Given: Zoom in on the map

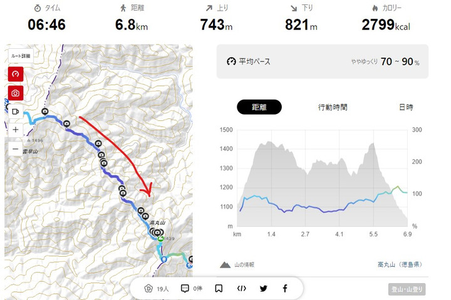Looking at the screenshot, I should 16,130.
